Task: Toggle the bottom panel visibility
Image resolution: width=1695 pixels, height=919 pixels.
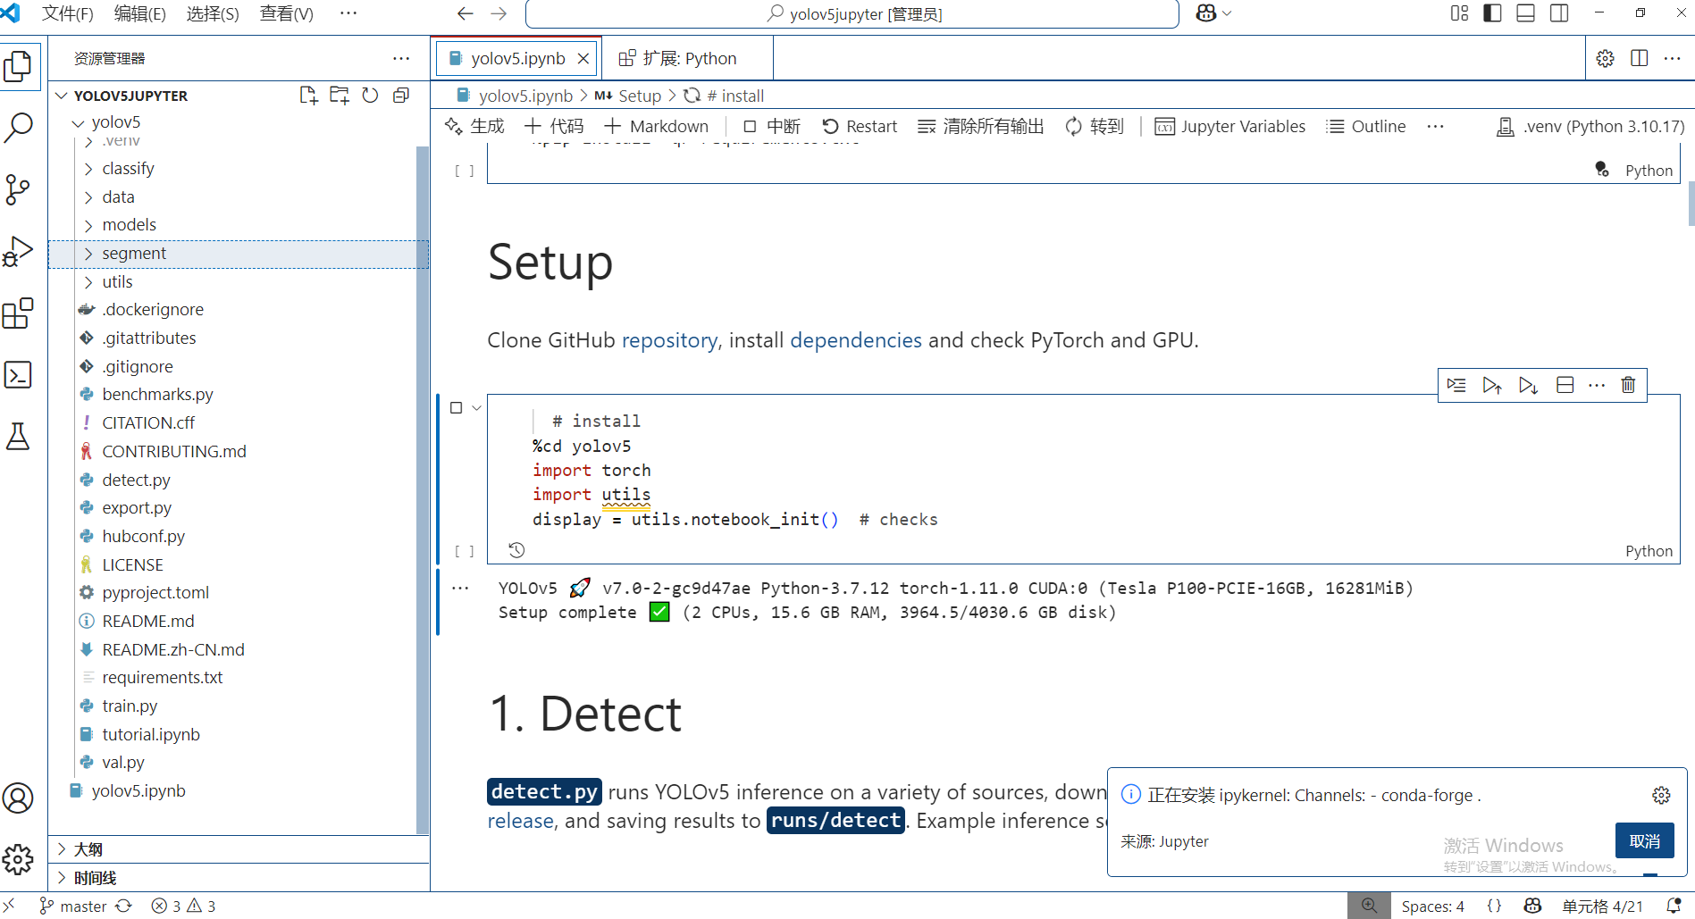Action: coord(1526,13)
